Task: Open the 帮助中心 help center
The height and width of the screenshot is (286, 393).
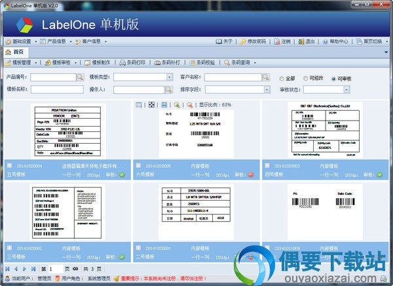Action: [335, 41]
